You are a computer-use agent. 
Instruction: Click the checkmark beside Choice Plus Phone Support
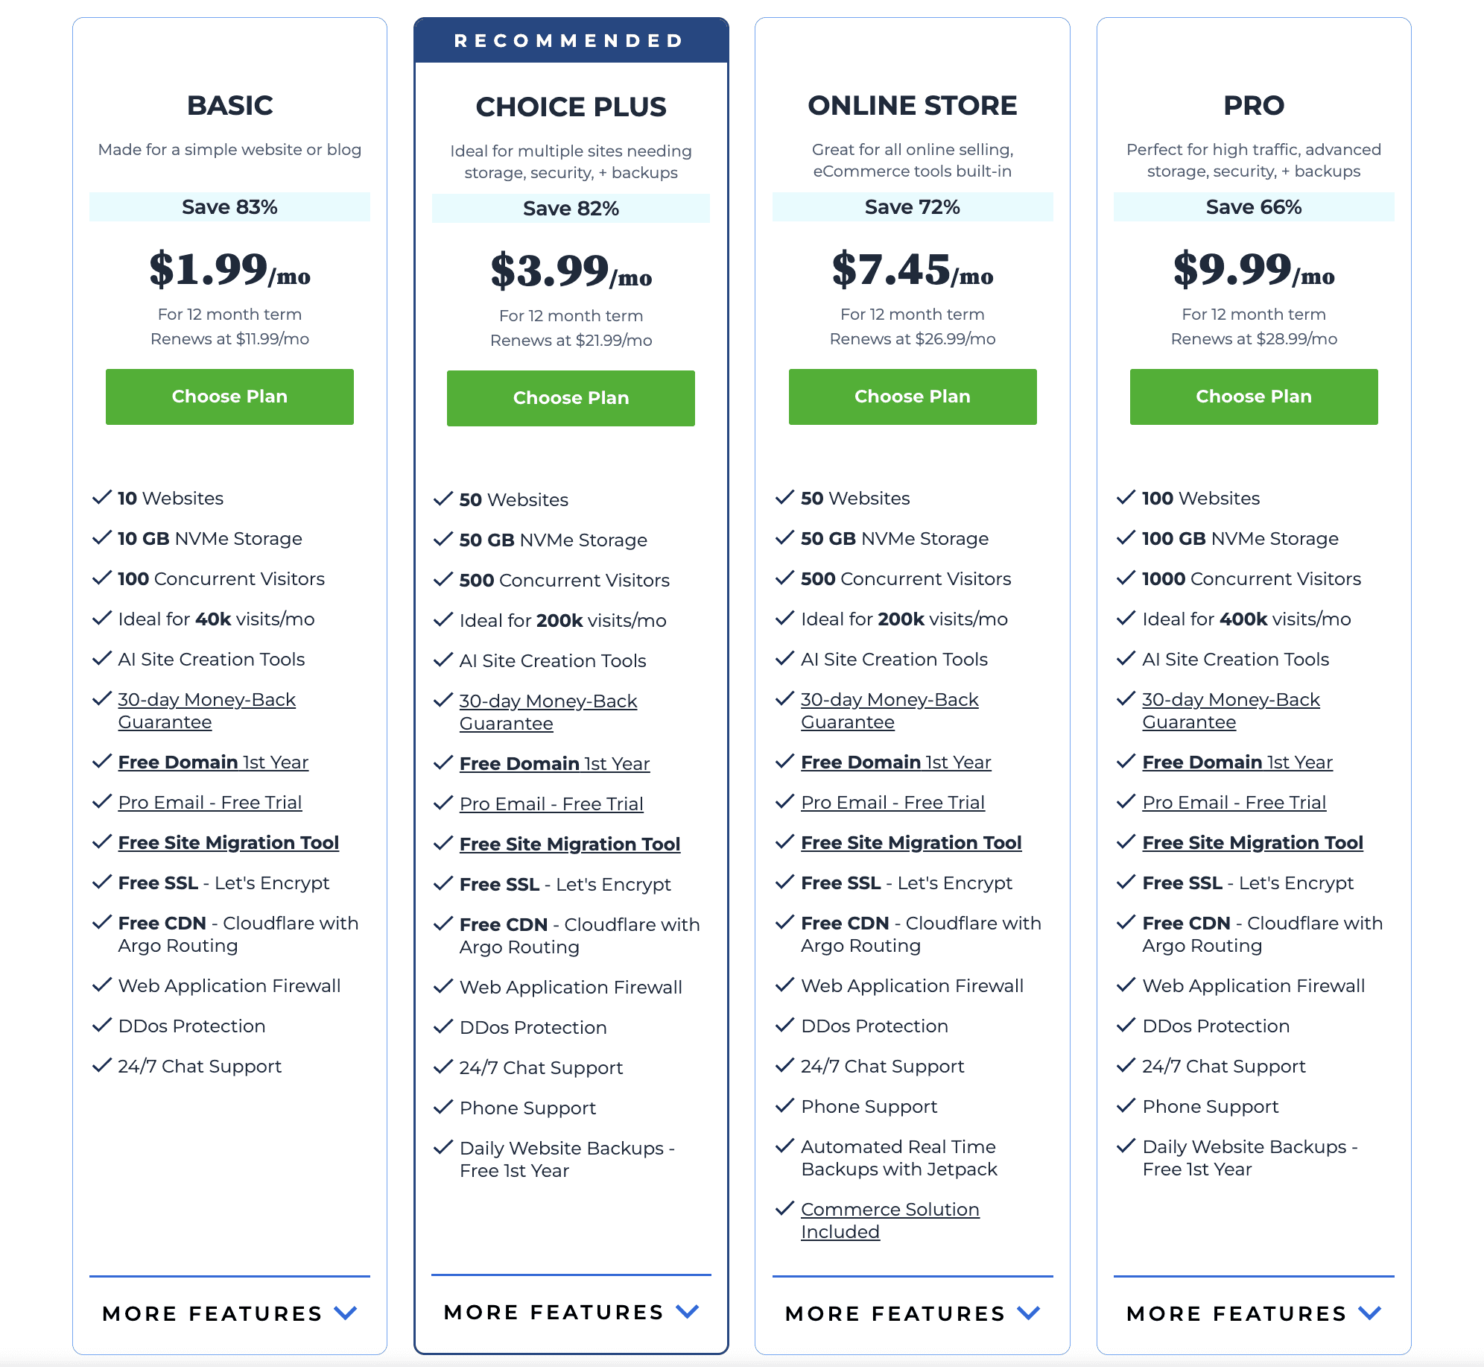pos(443,1107)
